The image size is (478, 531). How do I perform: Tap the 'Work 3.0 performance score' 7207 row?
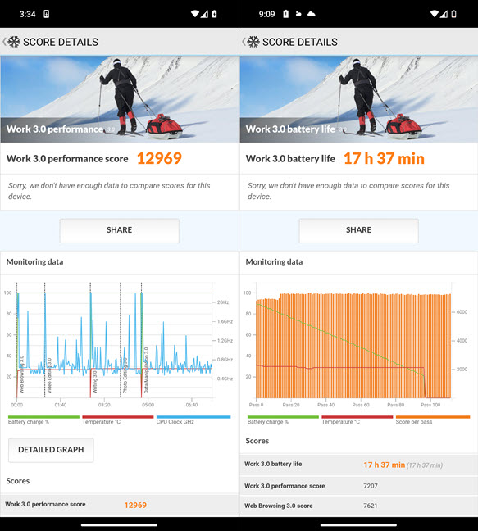(359, 486)
